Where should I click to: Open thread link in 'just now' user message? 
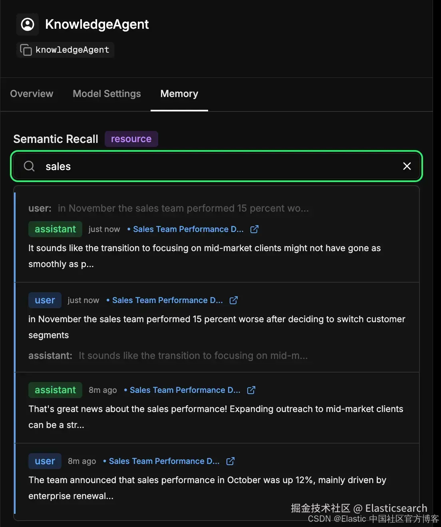[x=167, y=300]
